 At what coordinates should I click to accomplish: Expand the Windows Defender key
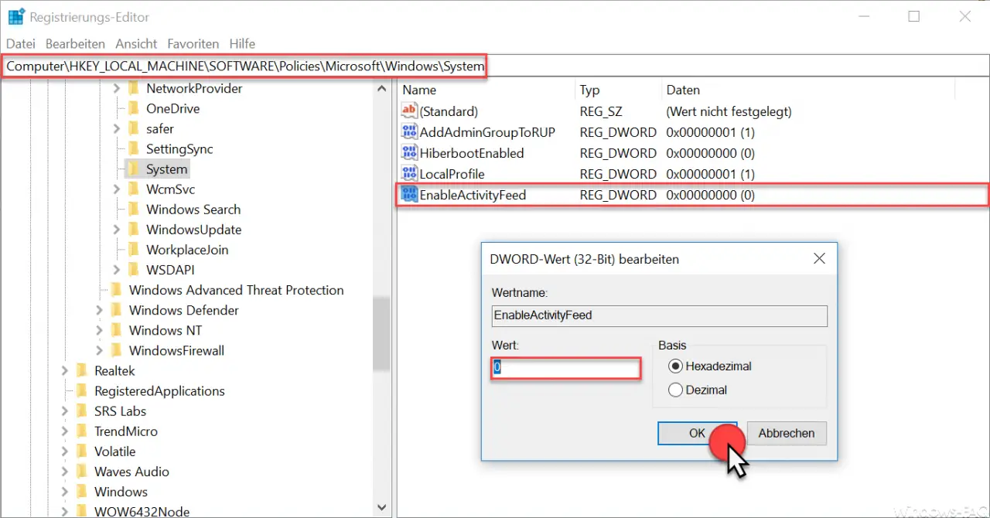point(99,310)
